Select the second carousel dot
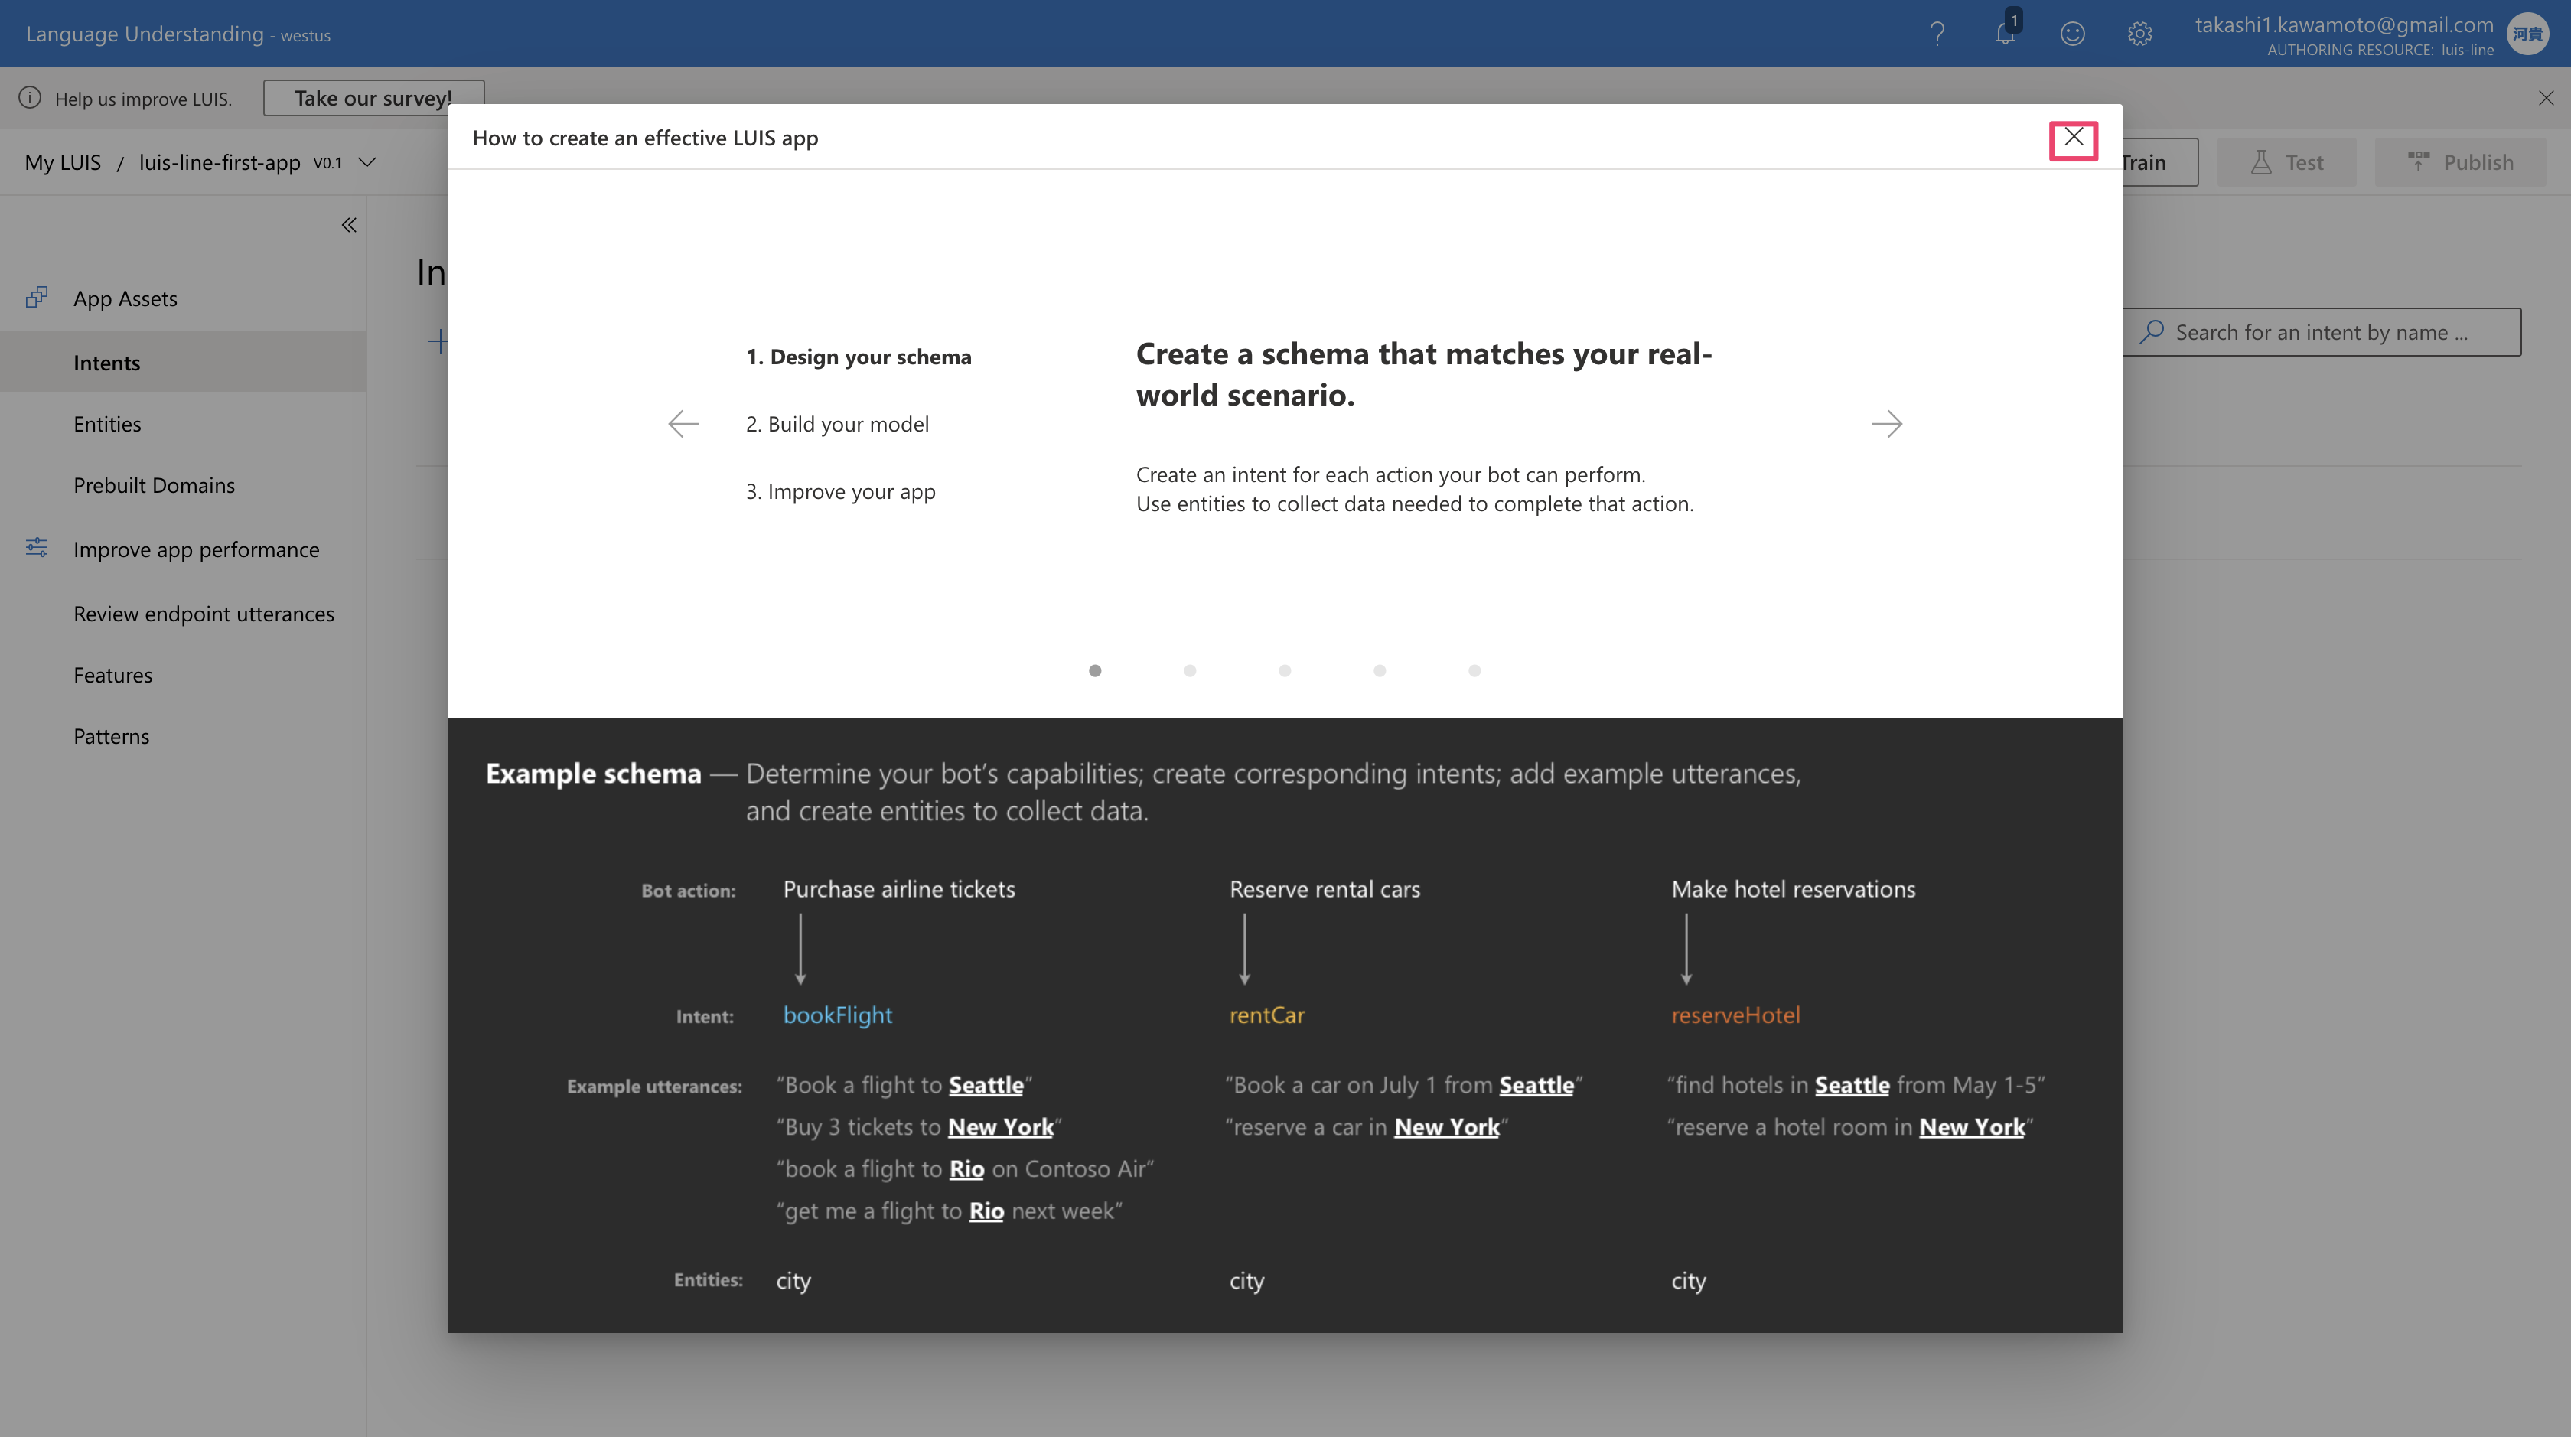The image size is (2571, 1437). [1190, 670]
